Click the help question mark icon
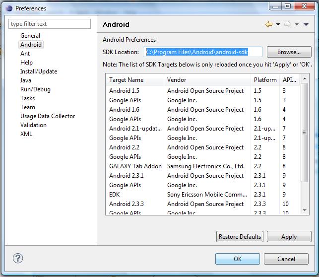This screenshot has height=277, width=319. click(x=18, y=258)
